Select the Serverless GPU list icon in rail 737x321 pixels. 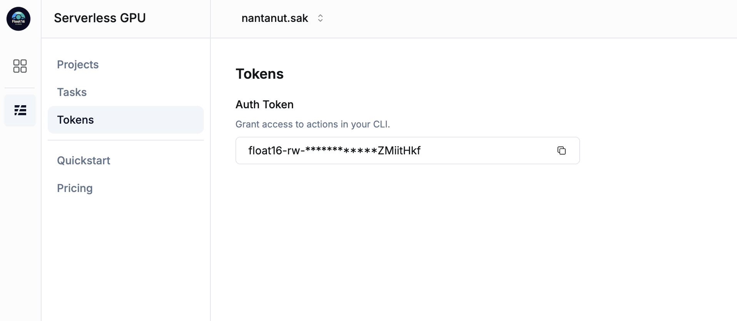coord(20,111)
